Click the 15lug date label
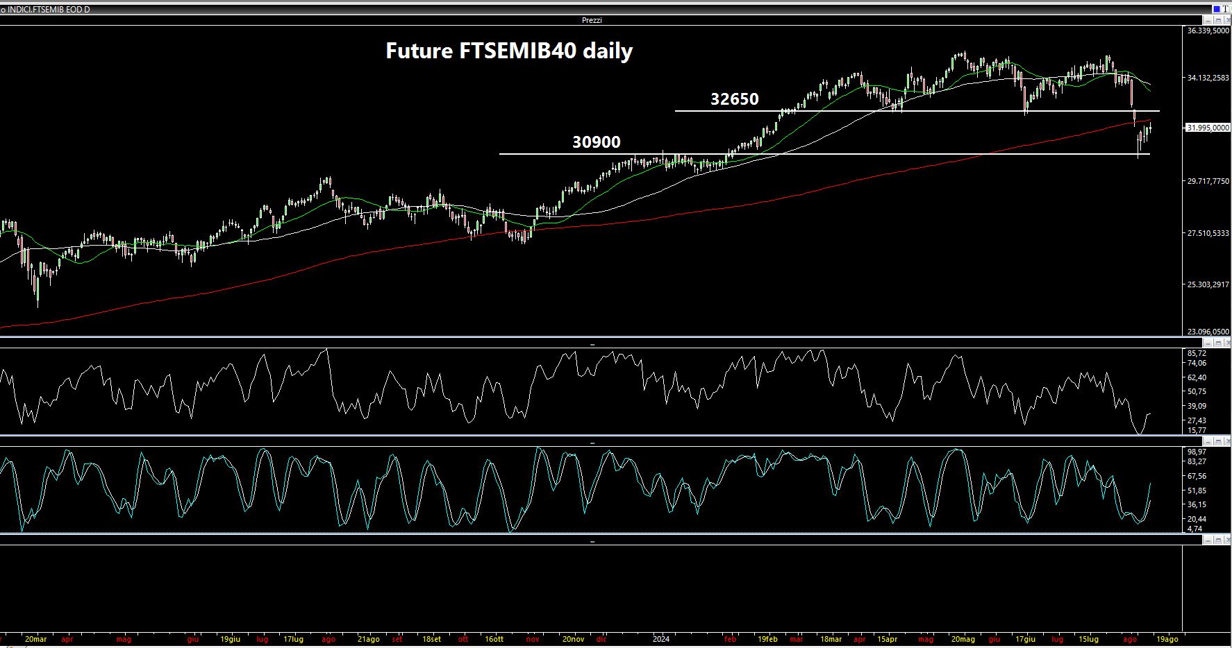 [1088, 639]
